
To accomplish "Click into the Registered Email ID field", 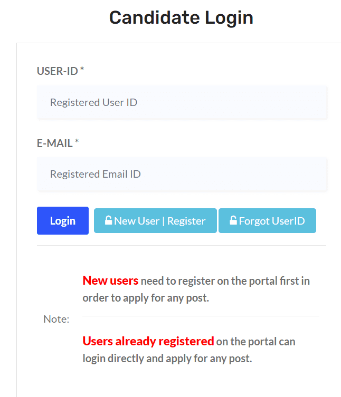I will (182, 174).
